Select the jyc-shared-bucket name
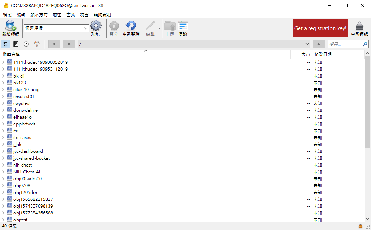This screenshot has height=230, width=371. click(x=31, y=158)
